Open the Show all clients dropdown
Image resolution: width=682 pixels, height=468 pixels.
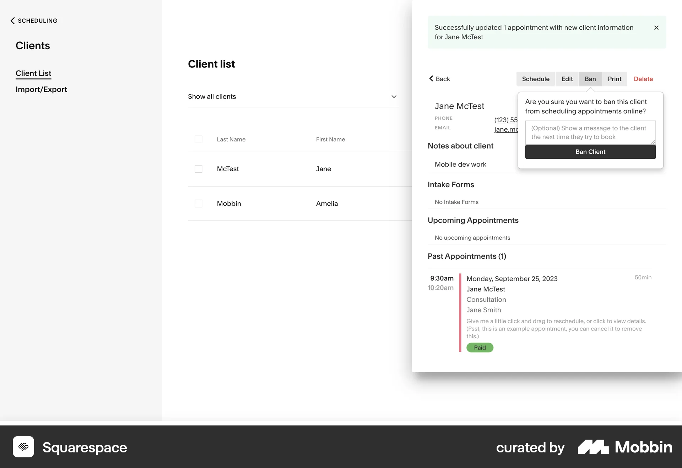point(293,96)
